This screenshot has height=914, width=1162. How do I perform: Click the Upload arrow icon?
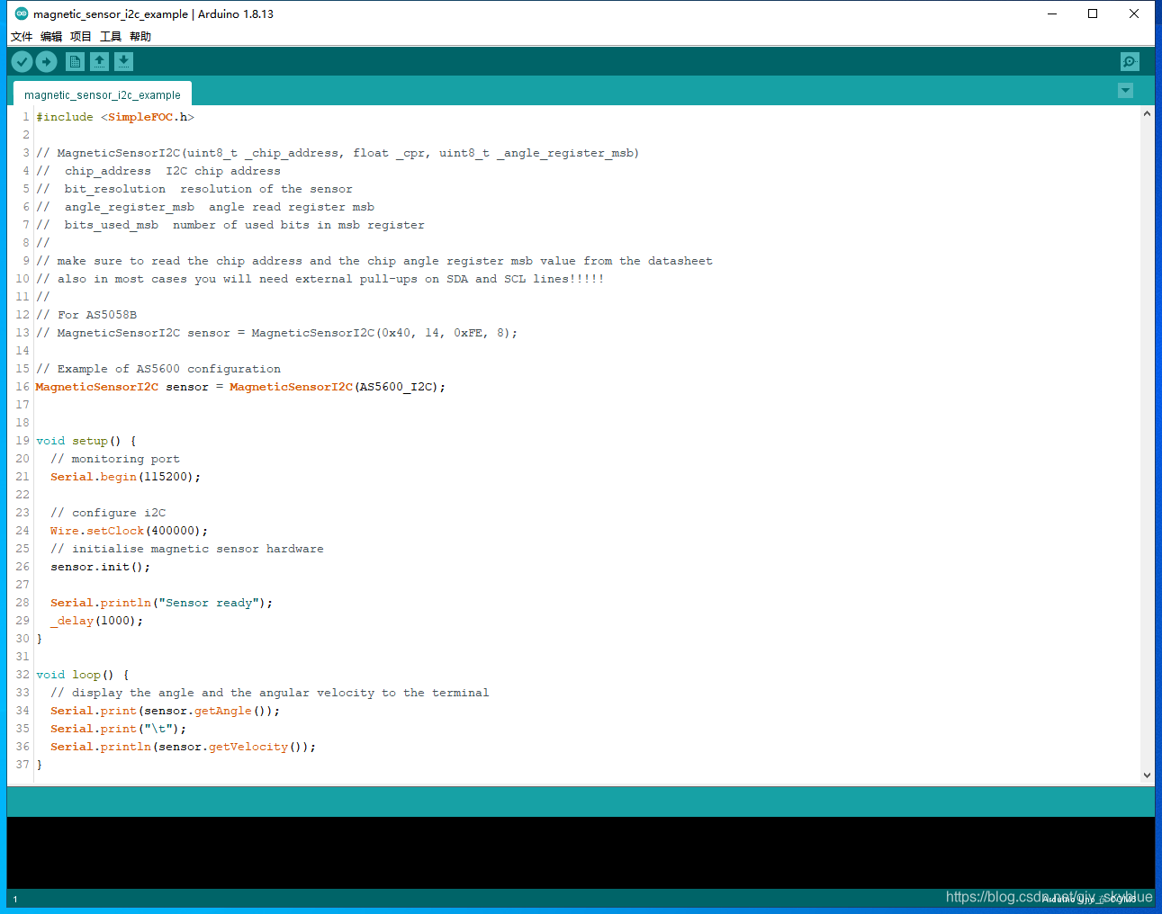click(47, 61)
